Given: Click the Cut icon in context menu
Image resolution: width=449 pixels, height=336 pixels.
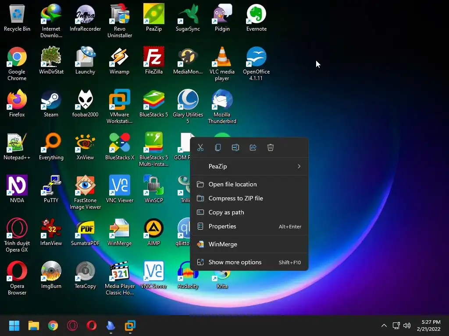Looking at the screenshot, I should point(200,147).
